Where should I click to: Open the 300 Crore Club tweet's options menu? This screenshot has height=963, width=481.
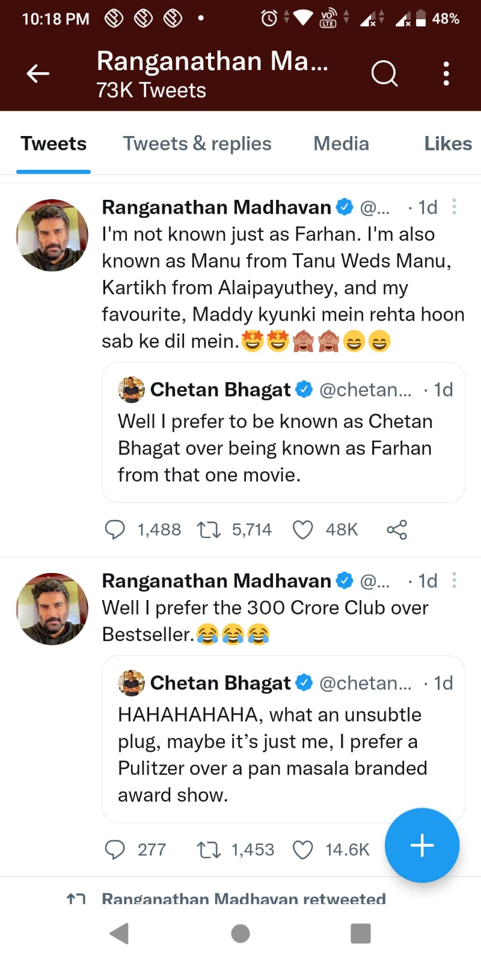454,580
